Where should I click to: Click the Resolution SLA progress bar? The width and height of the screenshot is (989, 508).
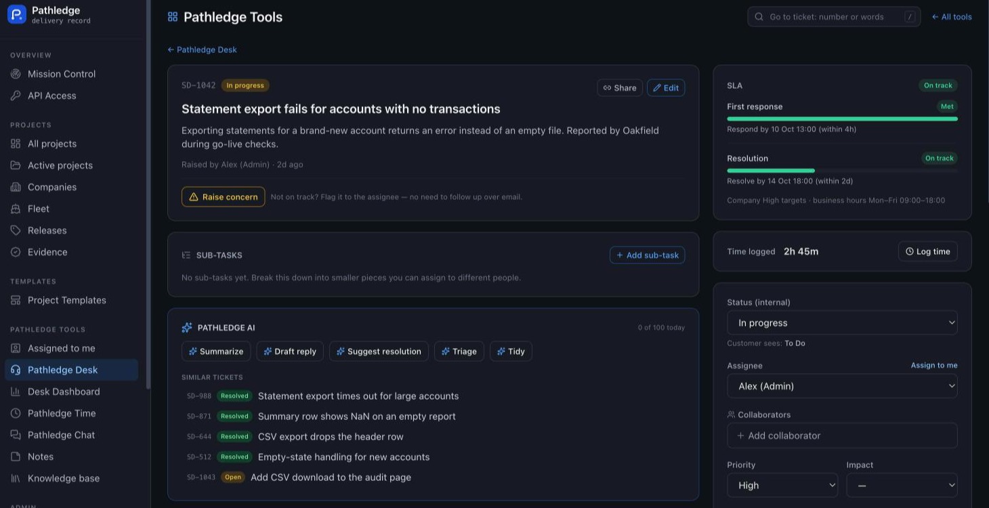[842, 171]
